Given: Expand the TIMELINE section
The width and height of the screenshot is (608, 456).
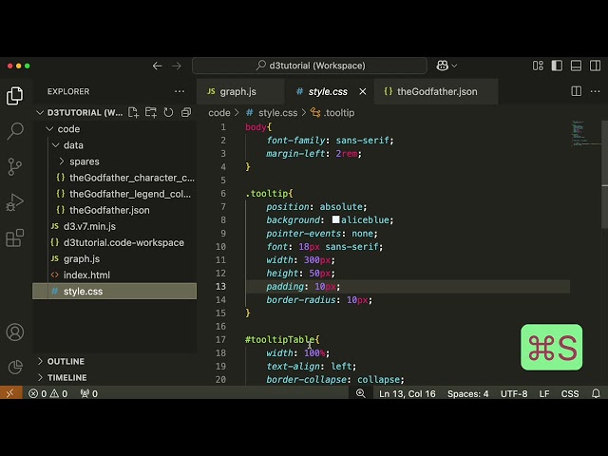Looking at the screenshot, I should click(66, 378).
